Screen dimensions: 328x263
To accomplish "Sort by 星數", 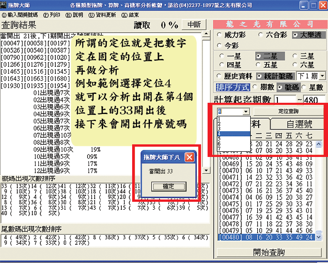I will [313, 87].
